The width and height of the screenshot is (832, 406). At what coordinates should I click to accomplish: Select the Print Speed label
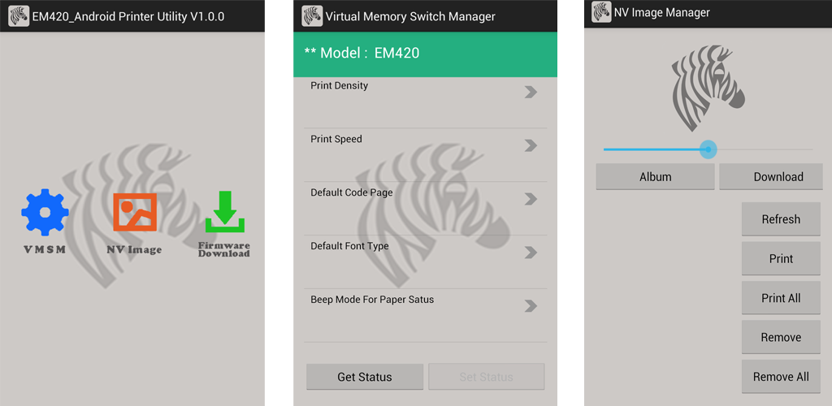coord(336,140)
